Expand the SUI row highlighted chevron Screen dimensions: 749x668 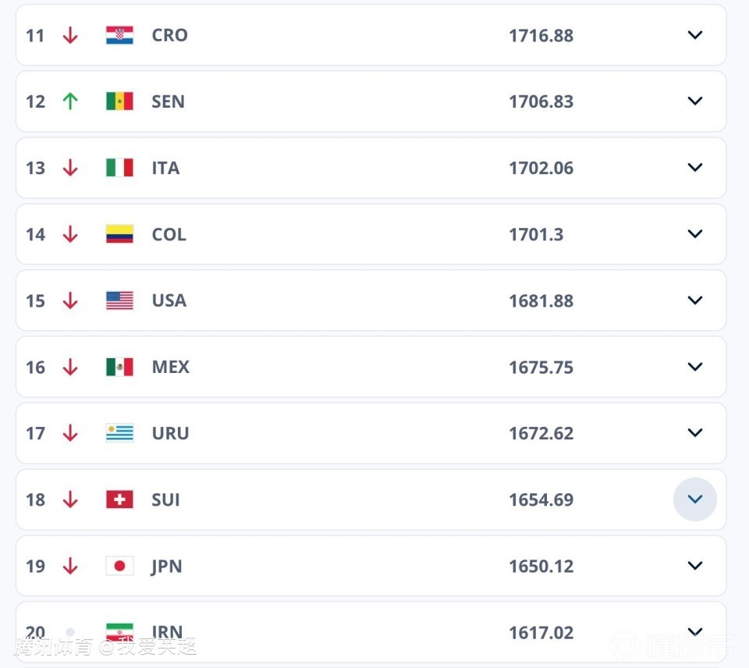pos(694,499)
